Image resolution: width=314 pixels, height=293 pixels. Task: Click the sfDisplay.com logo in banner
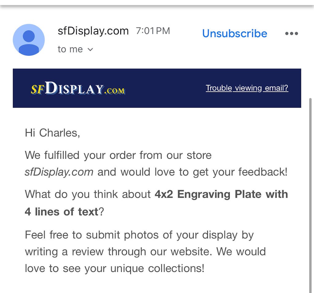pos(78,89)
